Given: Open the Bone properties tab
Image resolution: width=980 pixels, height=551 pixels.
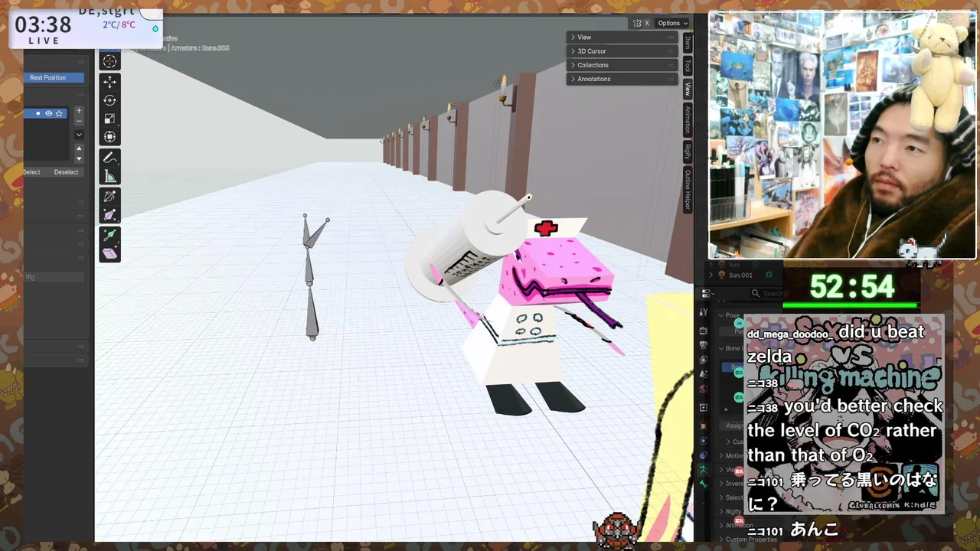Looking at the screenshot, I should click(x=704, y=484).
